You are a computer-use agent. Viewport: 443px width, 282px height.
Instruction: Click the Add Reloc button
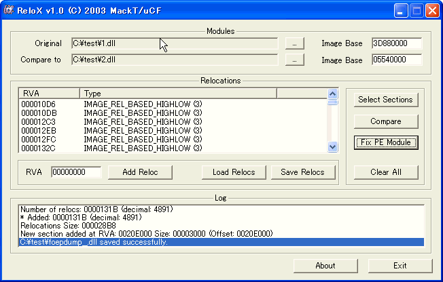click(x=140, y=172)
